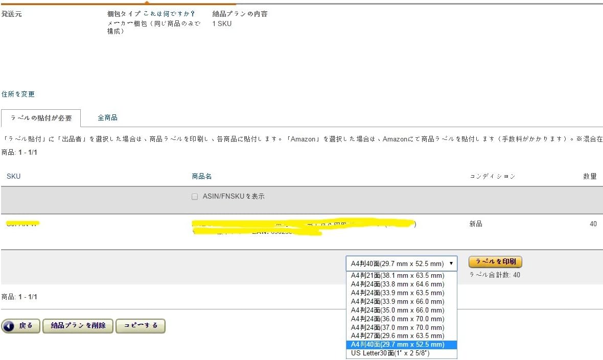
Task: Select A4判24面 (35.0 mm x 66.0 mm) option
Action: tap(398, 310)
